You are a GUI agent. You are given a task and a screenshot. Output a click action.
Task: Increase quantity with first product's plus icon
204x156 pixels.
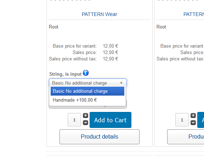[85, 115]
